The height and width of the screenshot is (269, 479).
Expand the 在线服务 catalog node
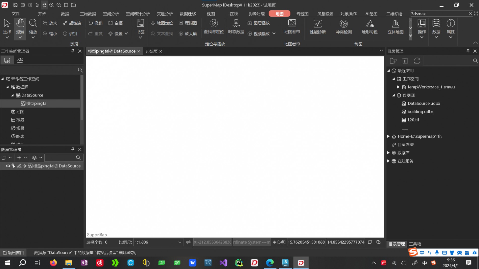click(x=388, y=161)
